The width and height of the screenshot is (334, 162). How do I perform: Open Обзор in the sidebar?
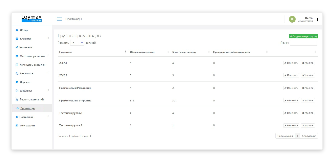24,30
